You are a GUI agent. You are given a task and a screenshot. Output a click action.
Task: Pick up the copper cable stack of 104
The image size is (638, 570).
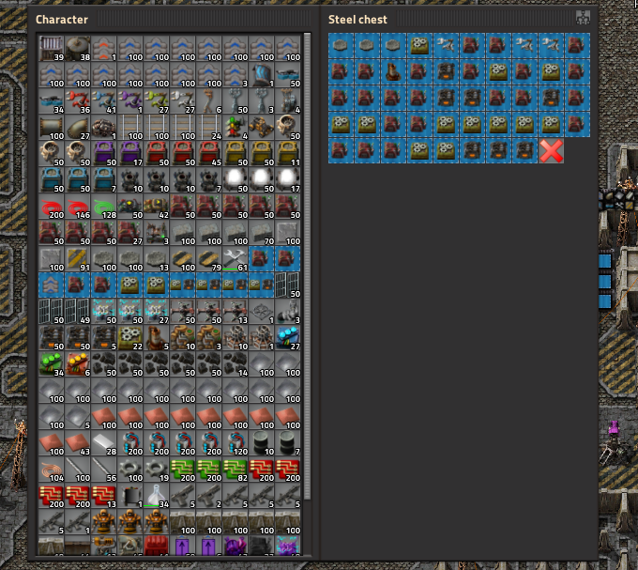click(52, 467)
